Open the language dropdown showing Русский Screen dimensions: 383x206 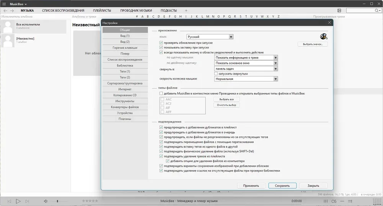coord(210,37)
